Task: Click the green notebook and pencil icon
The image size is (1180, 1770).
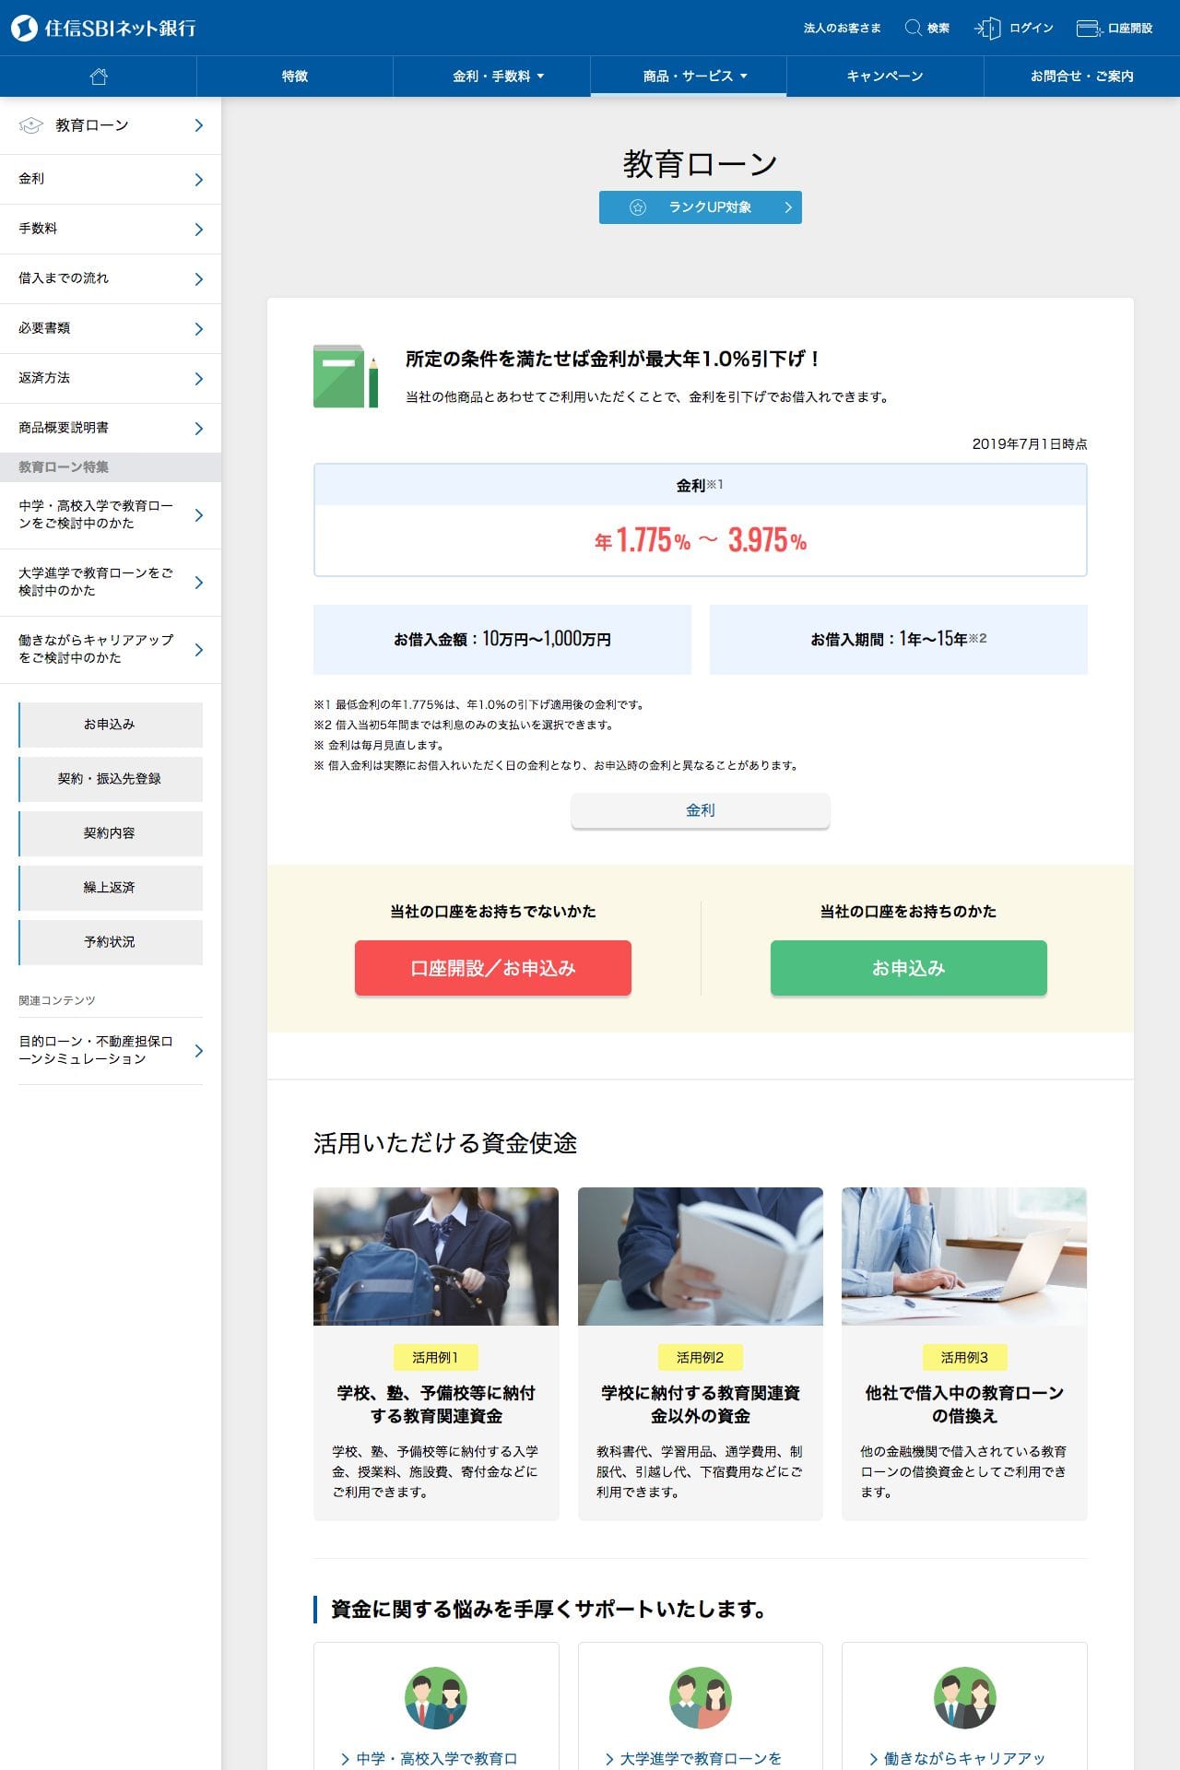Action: pyautogui.click(x=346, y=376)
